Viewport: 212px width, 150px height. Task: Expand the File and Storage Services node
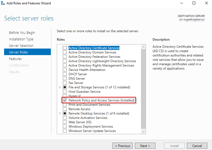[x=60, y=87]
